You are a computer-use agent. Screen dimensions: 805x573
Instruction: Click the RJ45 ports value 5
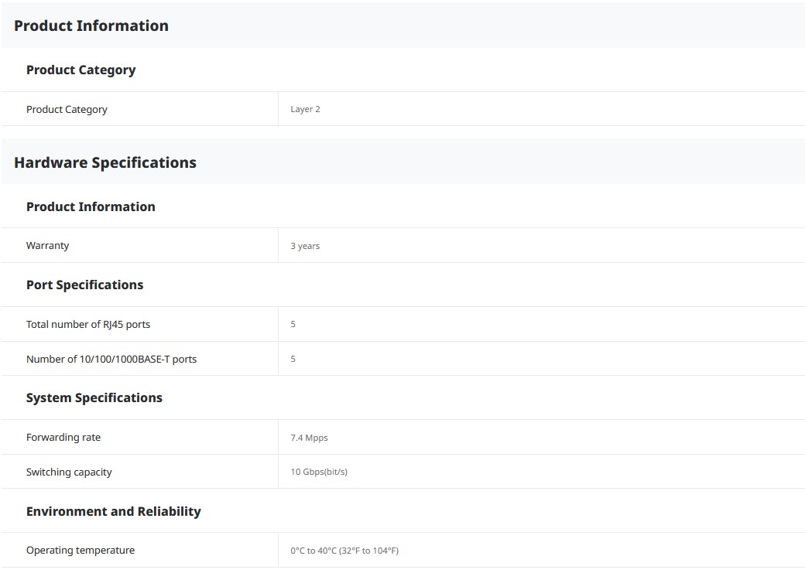pyautogui.click(x=293, y=324)
